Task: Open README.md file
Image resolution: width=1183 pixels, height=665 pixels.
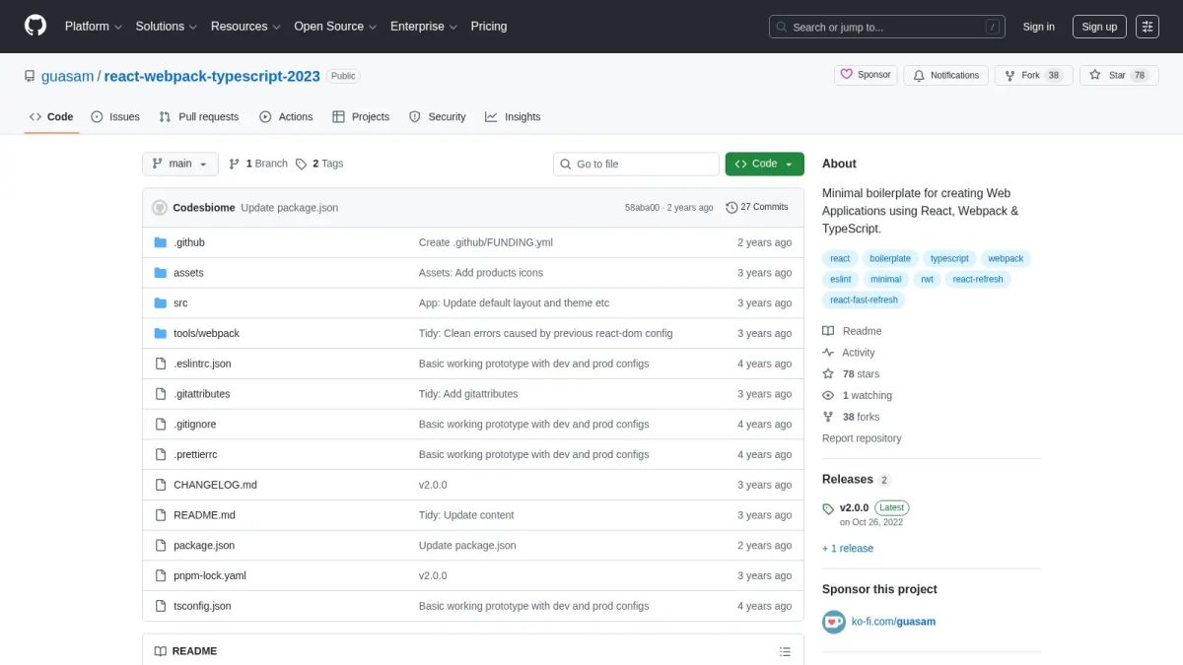Action: (204, 515)
